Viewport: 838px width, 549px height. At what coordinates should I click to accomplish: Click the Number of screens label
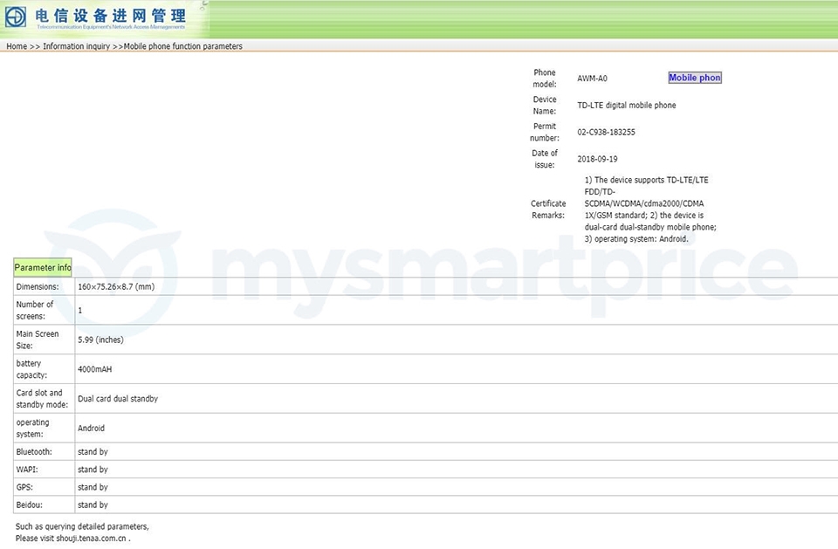[35, 310]
